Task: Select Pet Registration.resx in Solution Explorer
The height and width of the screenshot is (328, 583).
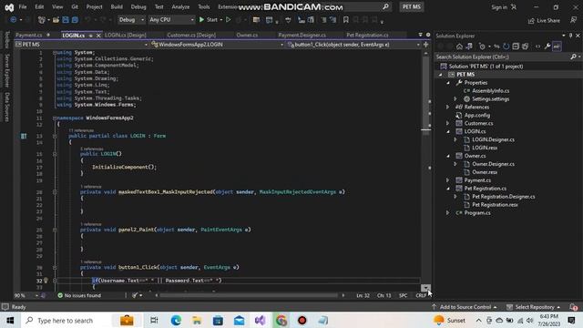Action: 495,204
